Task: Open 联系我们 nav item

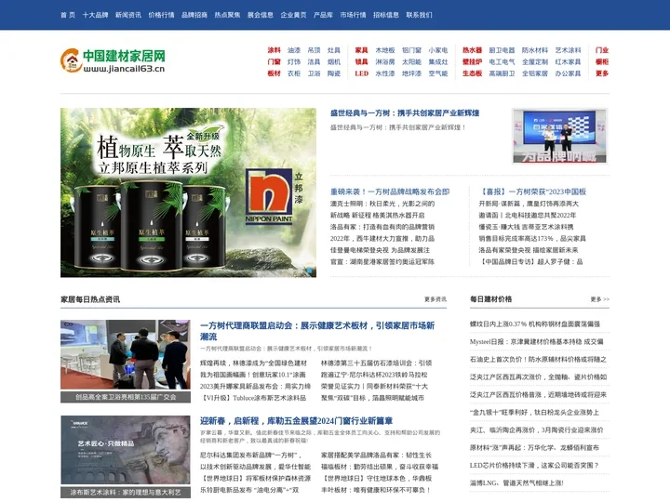Action: tap(419, 15)
